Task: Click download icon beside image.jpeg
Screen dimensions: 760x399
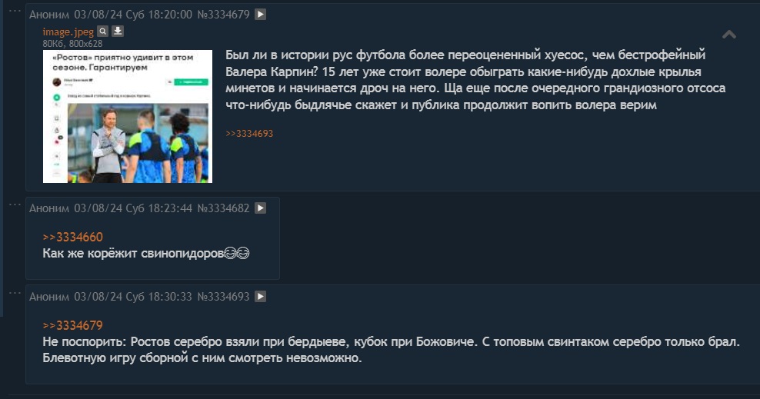Action: 118,32
